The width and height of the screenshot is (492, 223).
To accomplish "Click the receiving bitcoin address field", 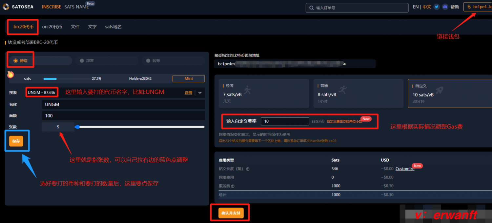I will (295, 64).
